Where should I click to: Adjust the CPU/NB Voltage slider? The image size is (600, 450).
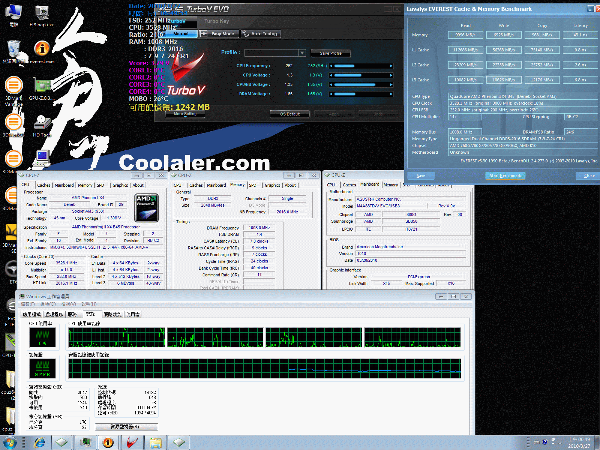[x=361, y=84]
